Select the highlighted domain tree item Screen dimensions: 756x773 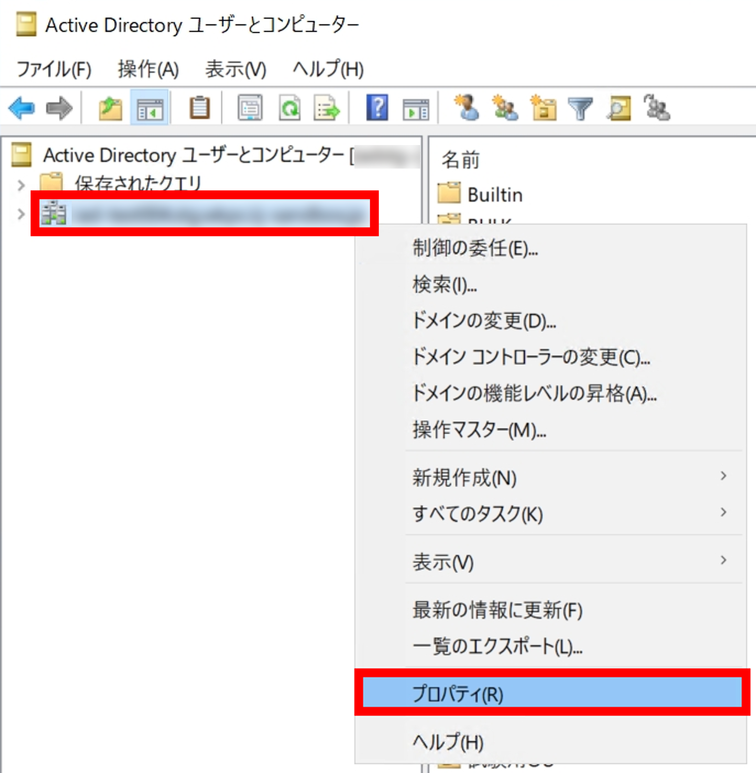coord(205,214)
